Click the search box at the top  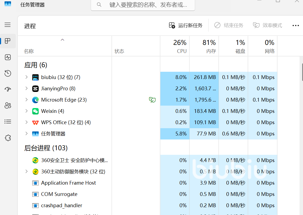coord(143,5)
